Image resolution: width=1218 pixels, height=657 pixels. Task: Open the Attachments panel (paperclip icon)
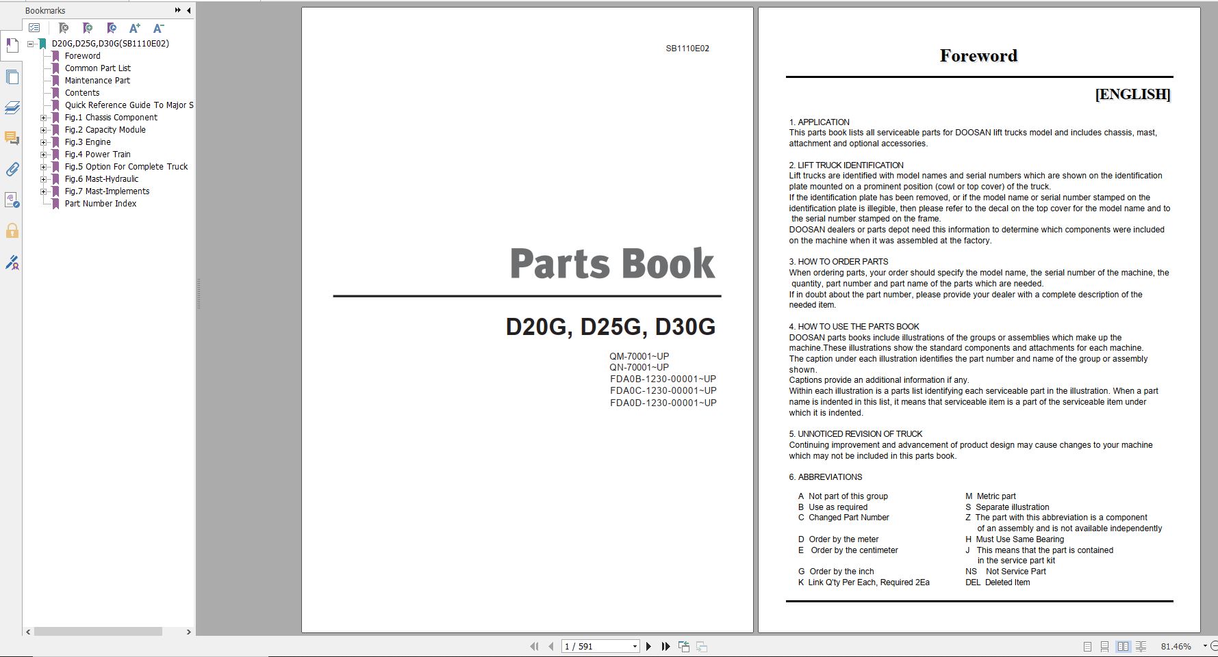tap(12, 170)
